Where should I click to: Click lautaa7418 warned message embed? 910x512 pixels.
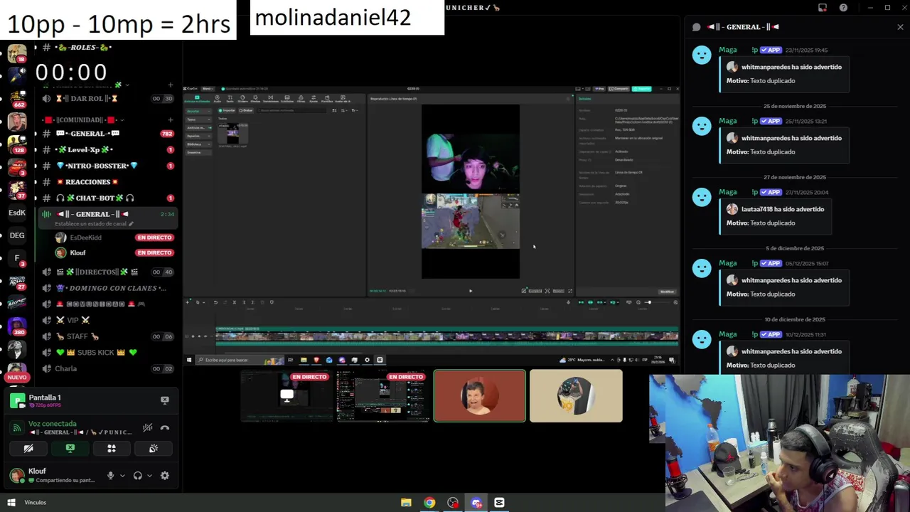pyautogui.click(x=776, y=216)
